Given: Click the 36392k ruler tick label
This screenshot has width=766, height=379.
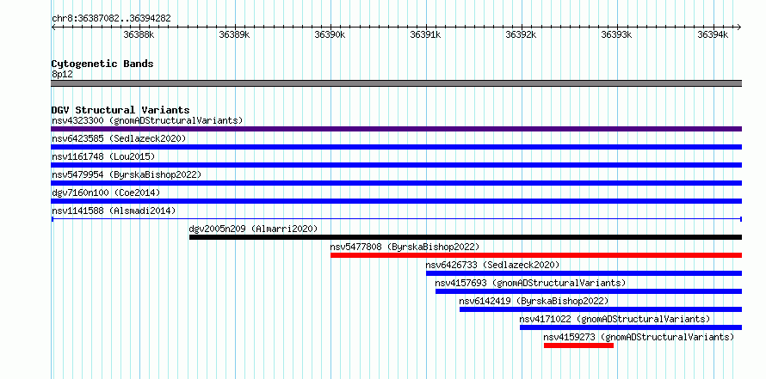Looking at the screenshot, I should (x=522, y=34).
